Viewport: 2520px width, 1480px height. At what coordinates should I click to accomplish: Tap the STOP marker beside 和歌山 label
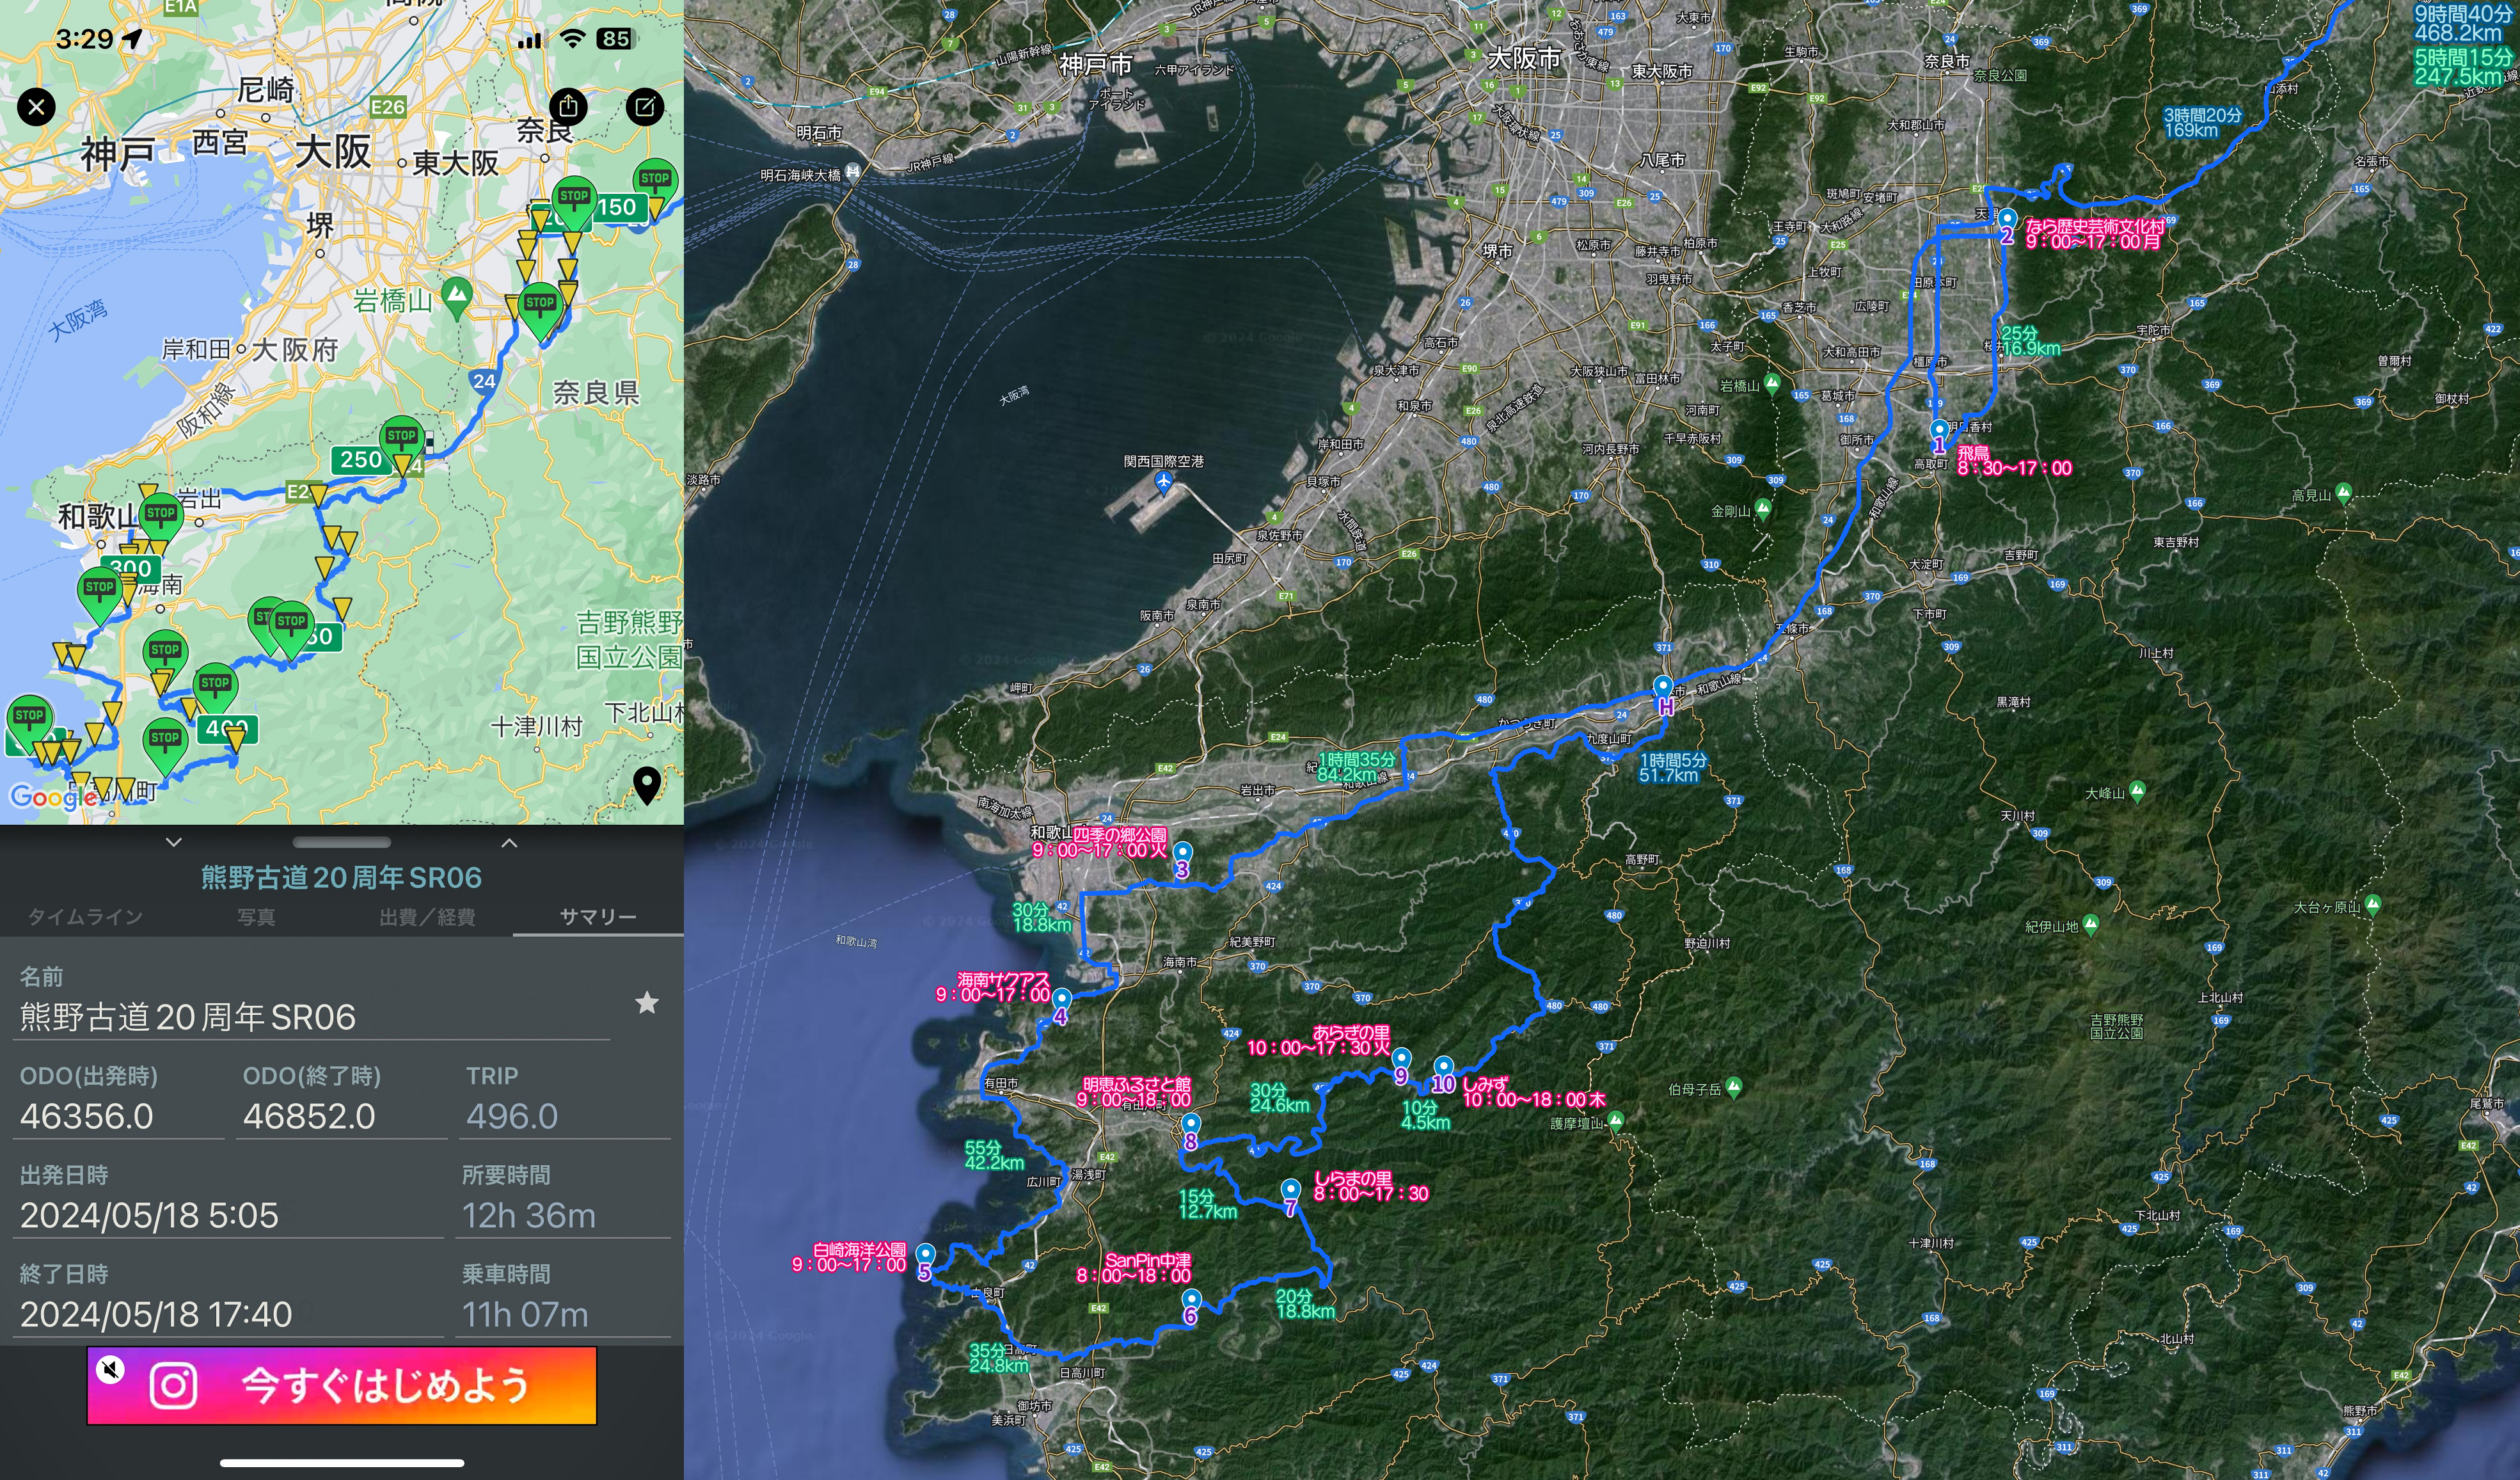(160, 521)
